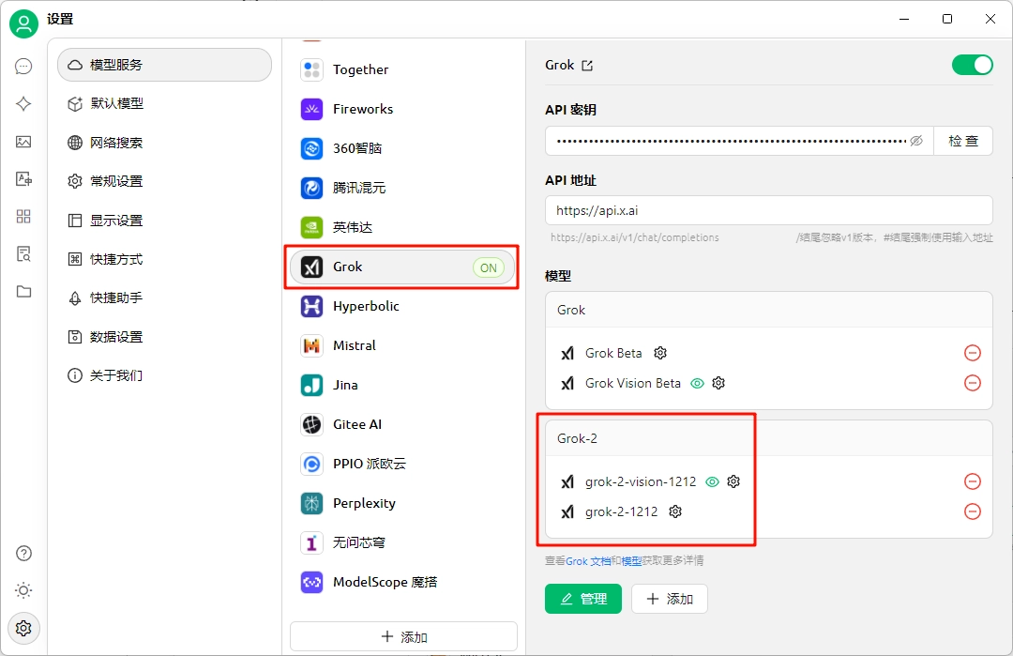The image size is (1013, 656).
Task: Click the green 管理 models button
Action: click(583, 599)
